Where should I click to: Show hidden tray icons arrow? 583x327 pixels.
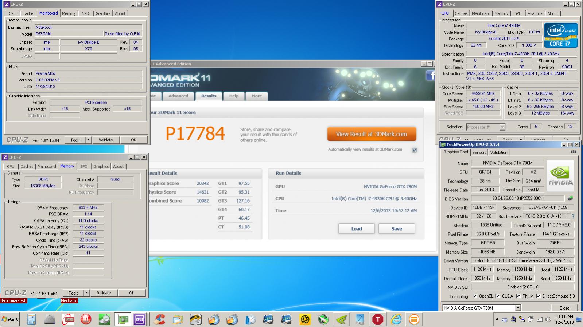496,319
